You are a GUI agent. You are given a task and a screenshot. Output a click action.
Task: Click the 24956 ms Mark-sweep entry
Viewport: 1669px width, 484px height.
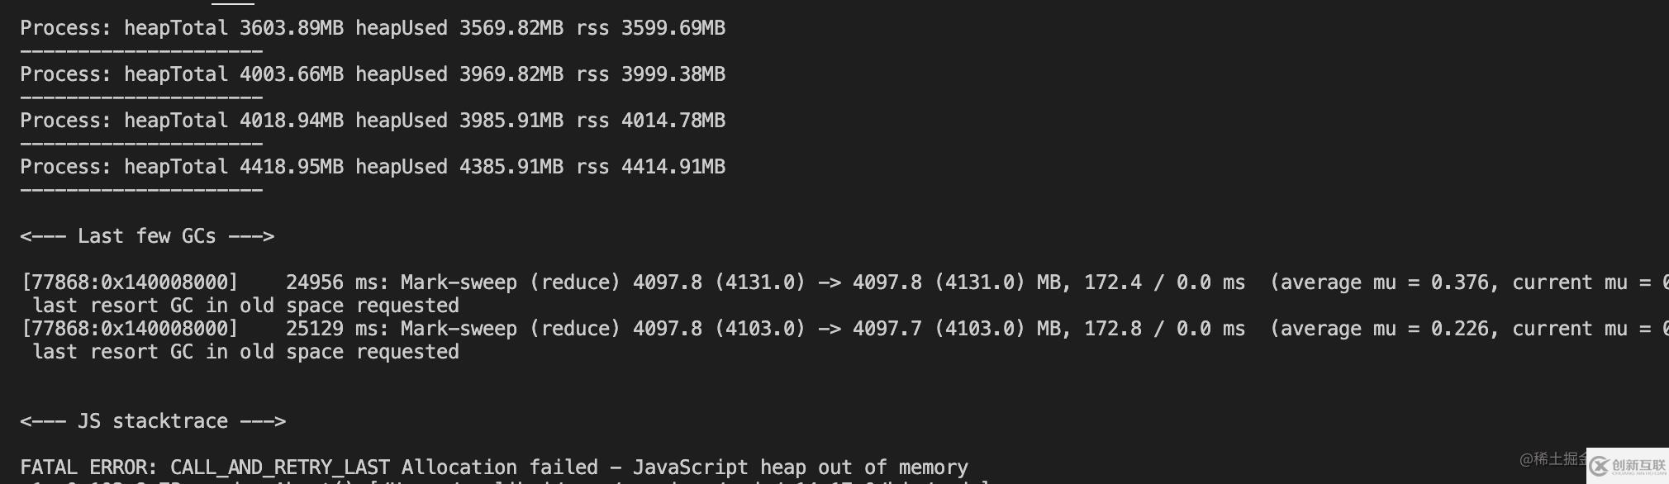[x=401, y=282]
